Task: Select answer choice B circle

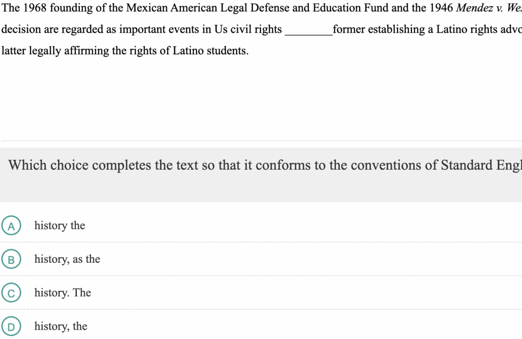Action: tap(11, 259)
